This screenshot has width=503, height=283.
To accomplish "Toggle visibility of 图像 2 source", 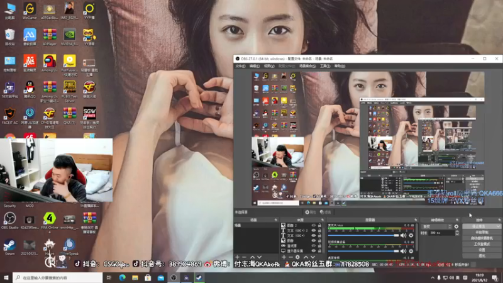I will 314,226.
